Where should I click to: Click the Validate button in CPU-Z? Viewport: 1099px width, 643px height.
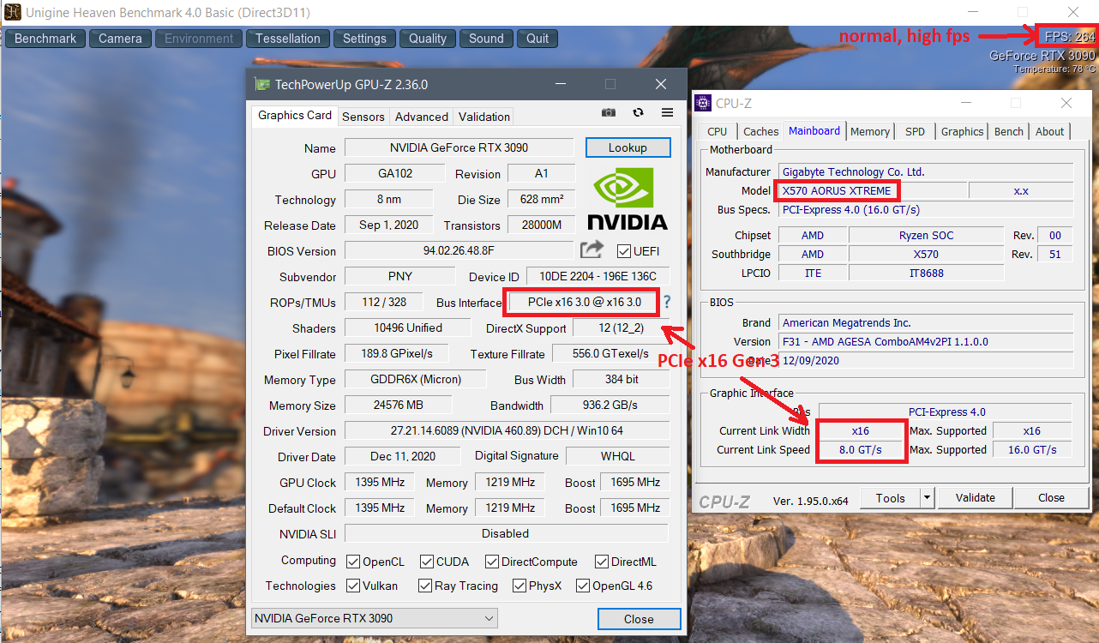975,497
